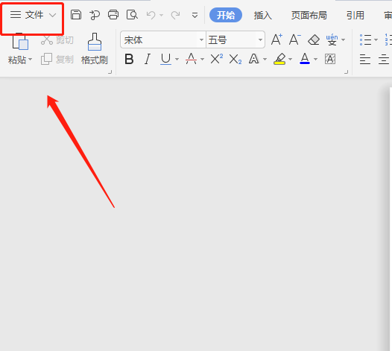
Task: Toggle the character border icon
Action: pos(330,60)
